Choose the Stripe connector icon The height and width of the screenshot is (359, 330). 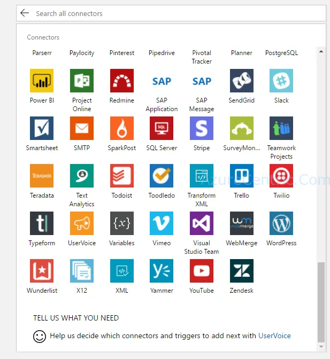click(x=202, y=128)
